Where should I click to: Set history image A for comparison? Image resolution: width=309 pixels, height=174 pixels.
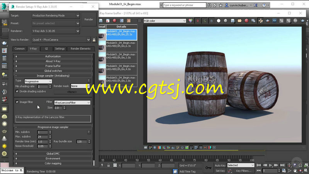click(122, 21)
